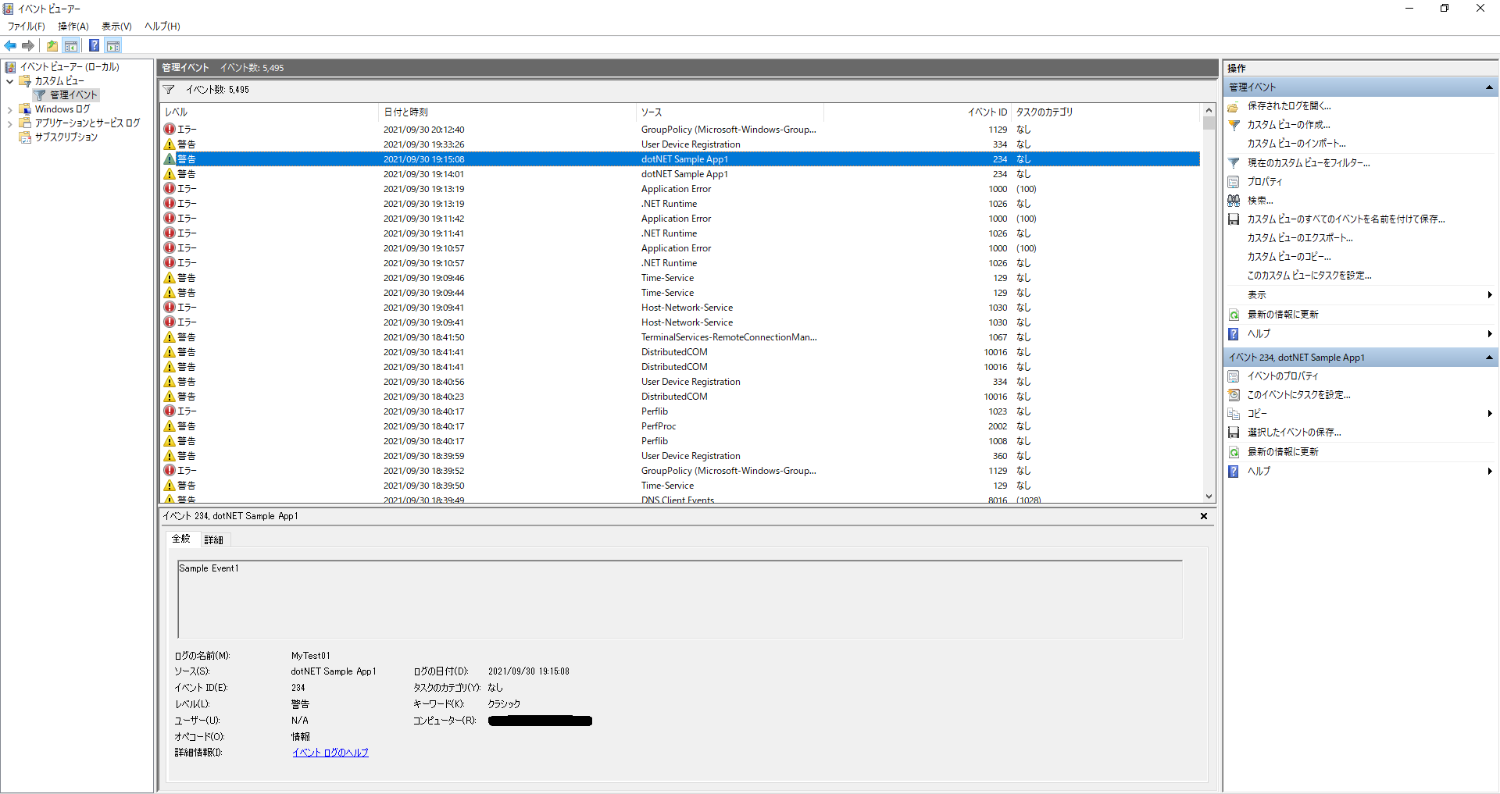This screenshot has height=794, width=1500.
Task: Close the event details preview pane
Action: click(x=1204, y=515)
